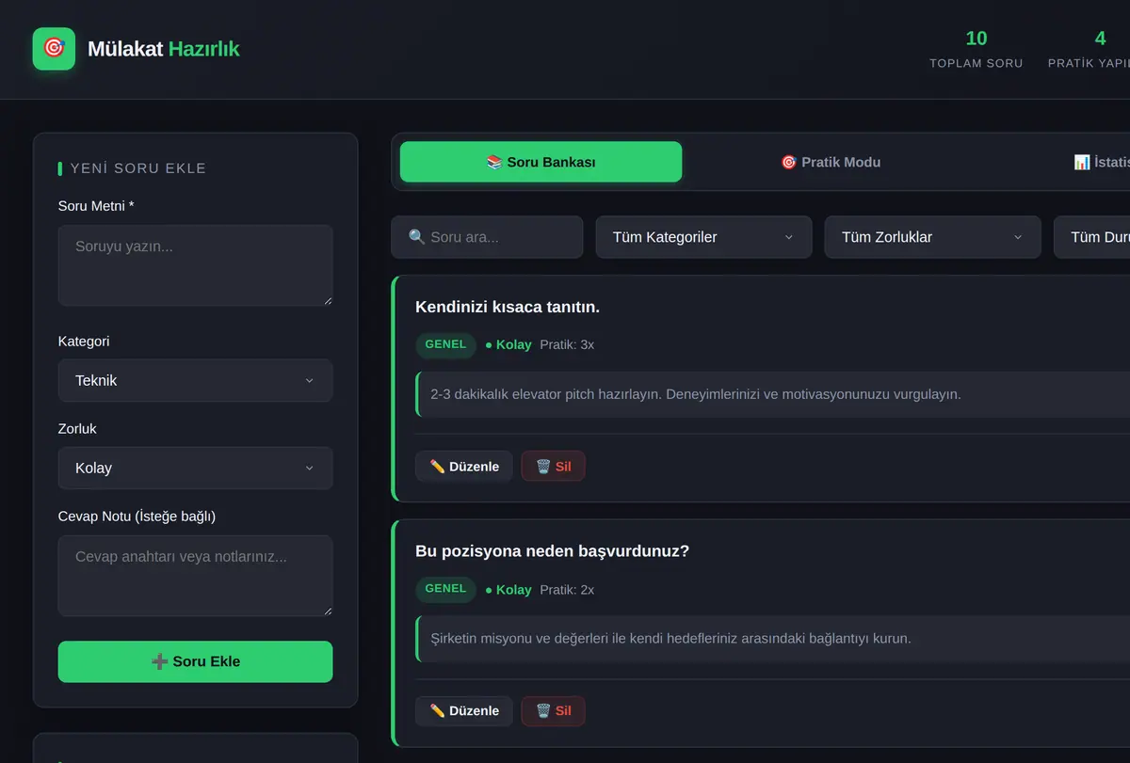Click the 'Cevap Notu (İsteğe bağlı)' label

click(137, 517)
